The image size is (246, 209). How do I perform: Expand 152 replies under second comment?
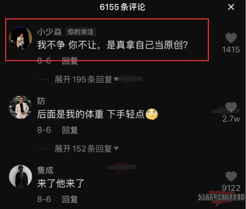86,148
